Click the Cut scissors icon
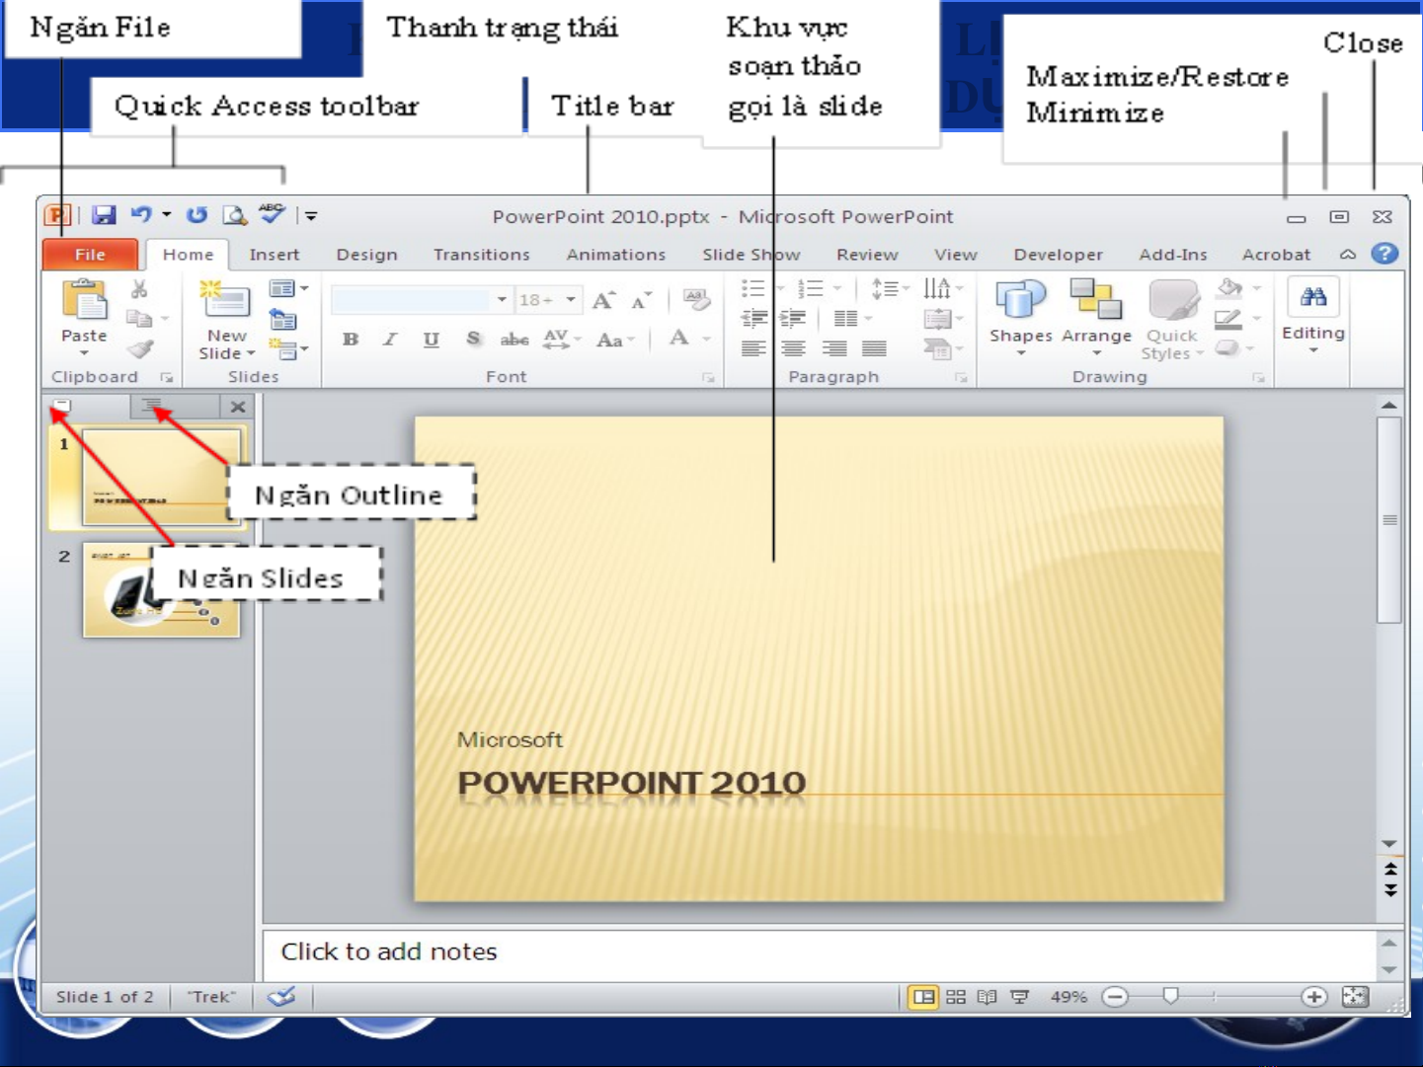 pos(139,289)
